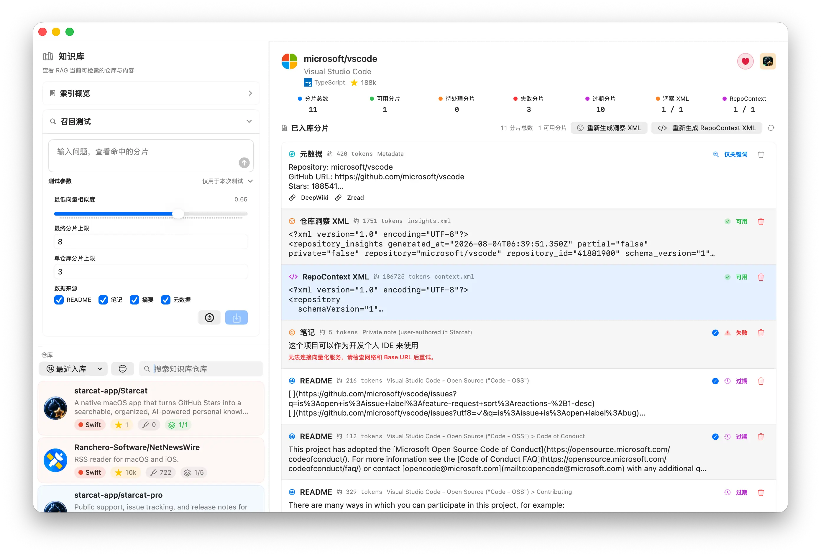Uncheck the 笔记 data source checkbox
The height and width of the screenshot is (556, 821).
point(103,300)
